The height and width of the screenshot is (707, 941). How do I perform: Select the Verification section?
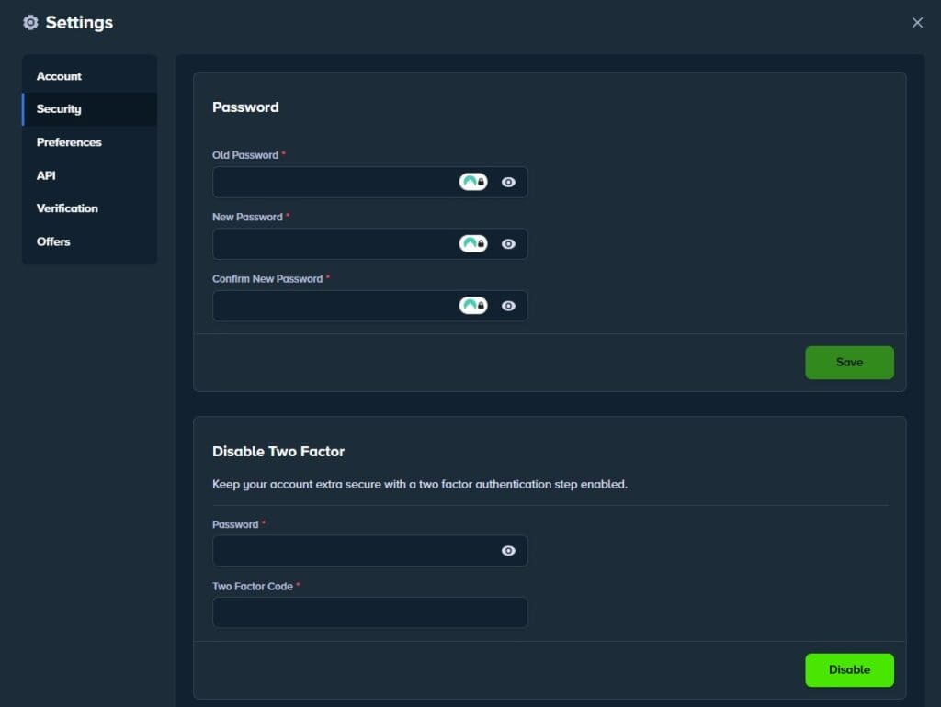(x=67, y=208)
